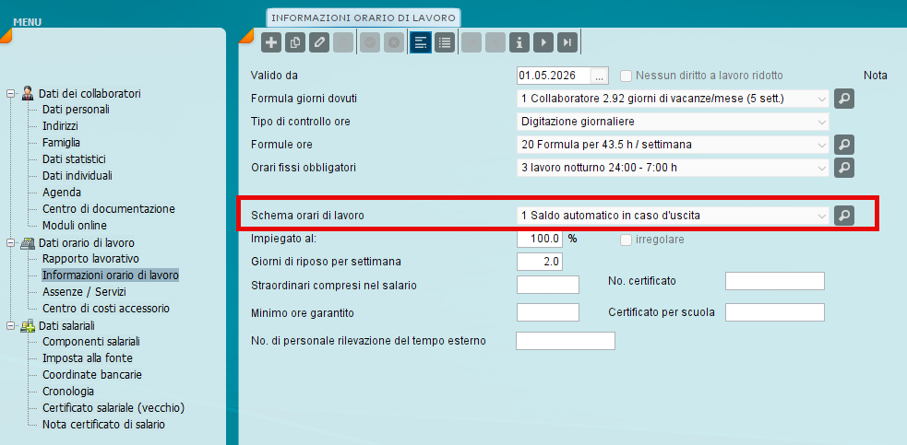Open Agenda in the menu tree

pyautogui.click(x=62, y=193)
